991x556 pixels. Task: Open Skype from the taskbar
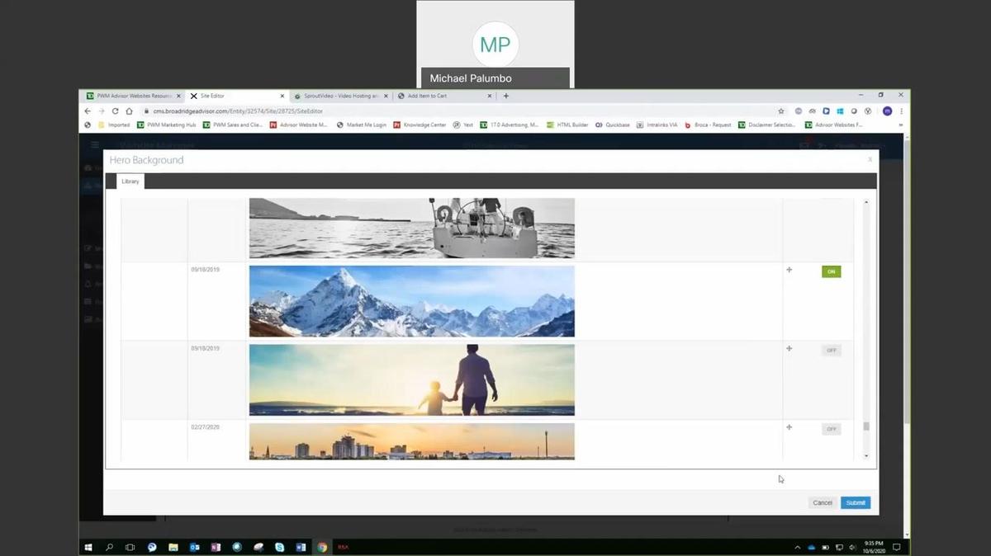click(x=280, y=547)
